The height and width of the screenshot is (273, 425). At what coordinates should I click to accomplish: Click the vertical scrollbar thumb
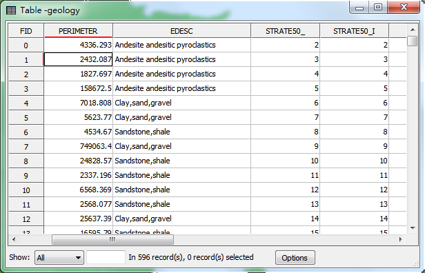coord(413,41)
